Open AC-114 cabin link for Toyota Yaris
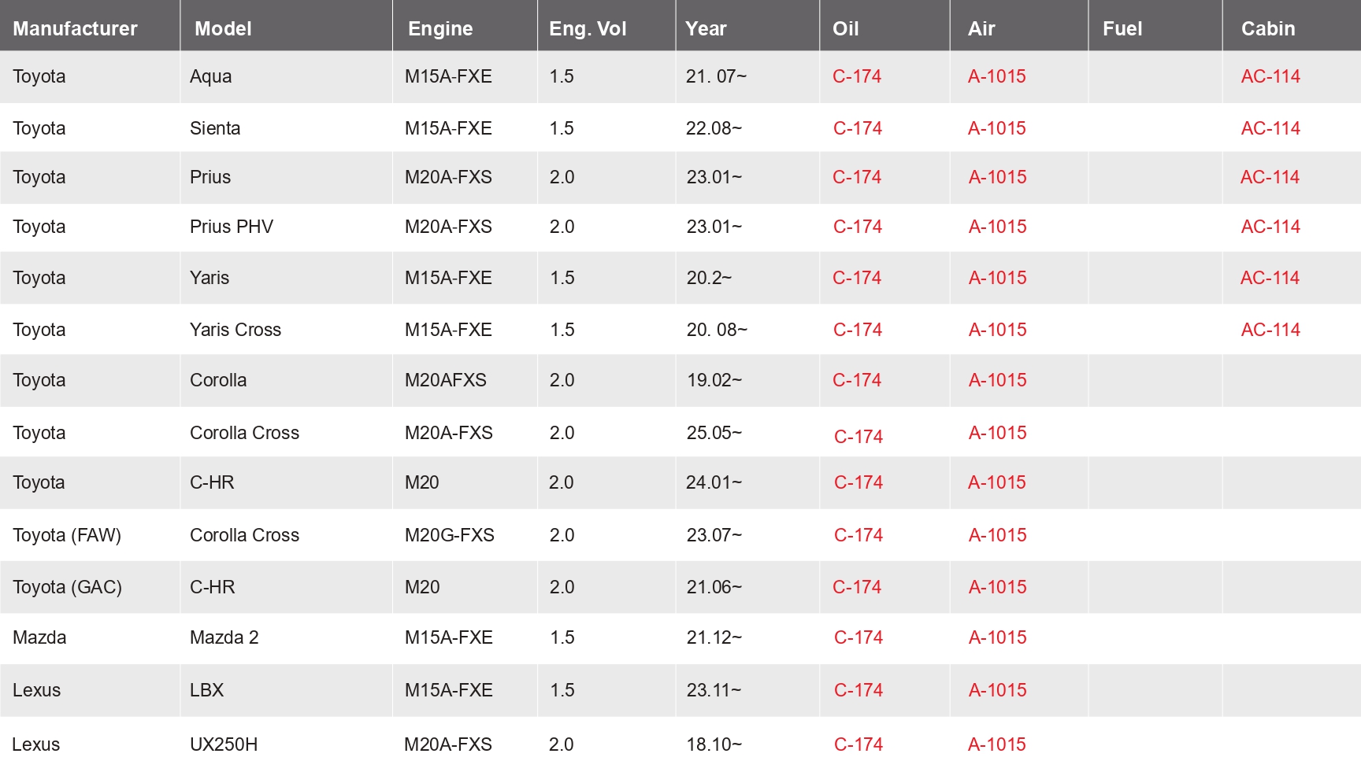1361x772 pixels. click(x=1270, y=278)
